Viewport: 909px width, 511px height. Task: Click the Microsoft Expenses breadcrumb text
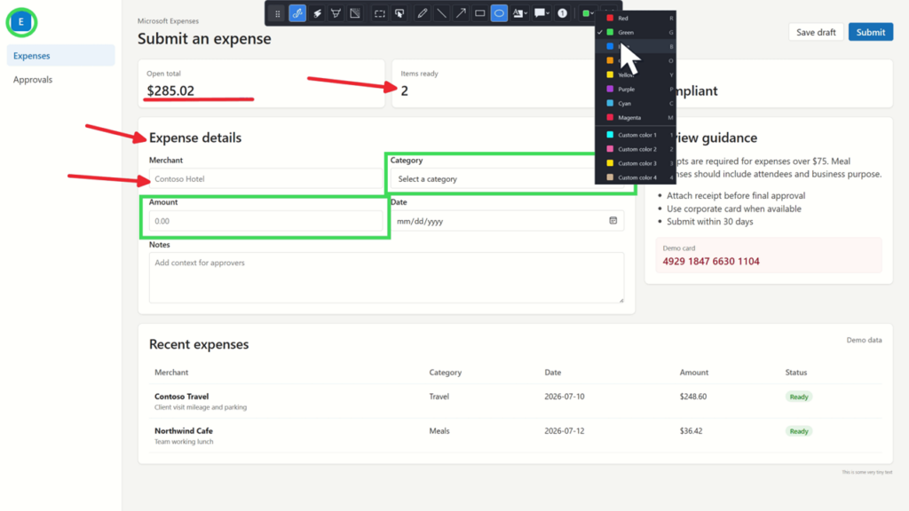point(168,21)
